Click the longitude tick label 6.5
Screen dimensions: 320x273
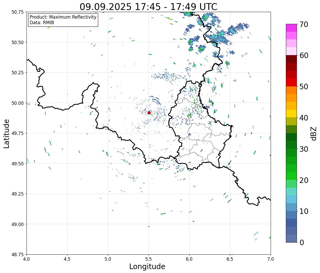230,259
